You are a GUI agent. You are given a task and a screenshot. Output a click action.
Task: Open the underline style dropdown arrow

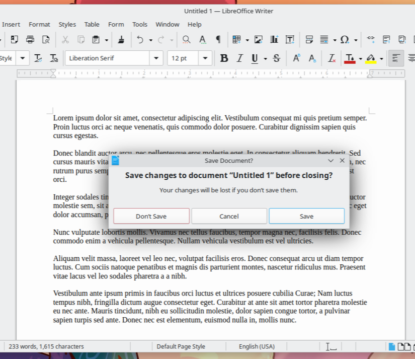click(x=265, y=58)
